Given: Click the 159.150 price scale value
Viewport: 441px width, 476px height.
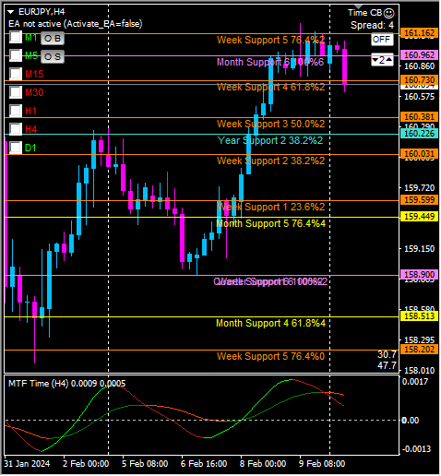Looking at the screenshot, I should [x=419, y=248].
